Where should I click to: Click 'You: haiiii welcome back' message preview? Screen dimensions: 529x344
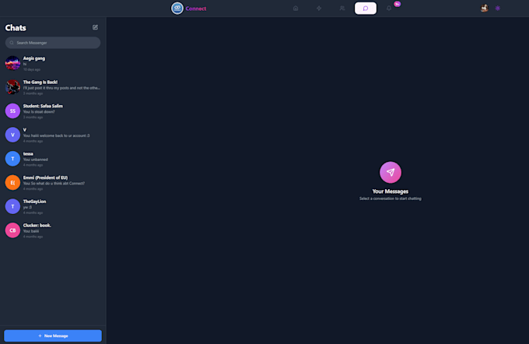[x=56, y=135]
